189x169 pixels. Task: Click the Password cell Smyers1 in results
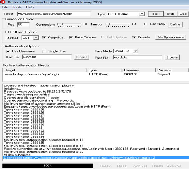coord(164,74)
